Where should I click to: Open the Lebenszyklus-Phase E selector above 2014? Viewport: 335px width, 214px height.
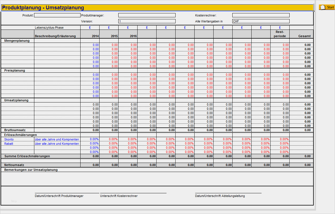(x=90, y=28)
